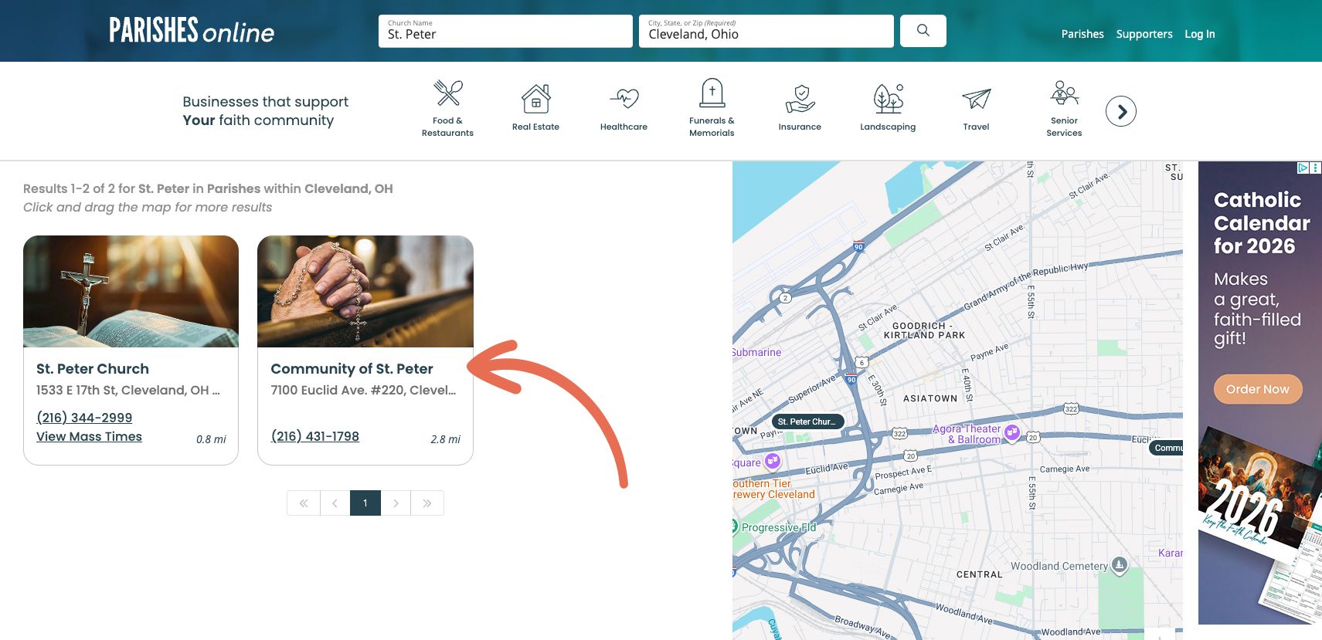Click the Woodland Cemetery map marker
Viewport: 1322px width, 640px height.
1120,564
